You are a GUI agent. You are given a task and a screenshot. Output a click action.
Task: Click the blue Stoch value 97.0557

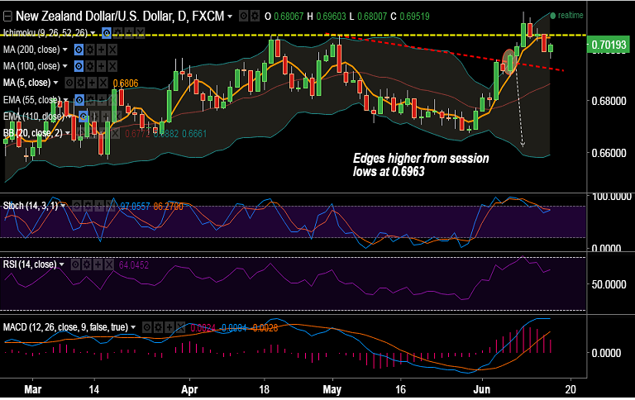tap(136, 207)
